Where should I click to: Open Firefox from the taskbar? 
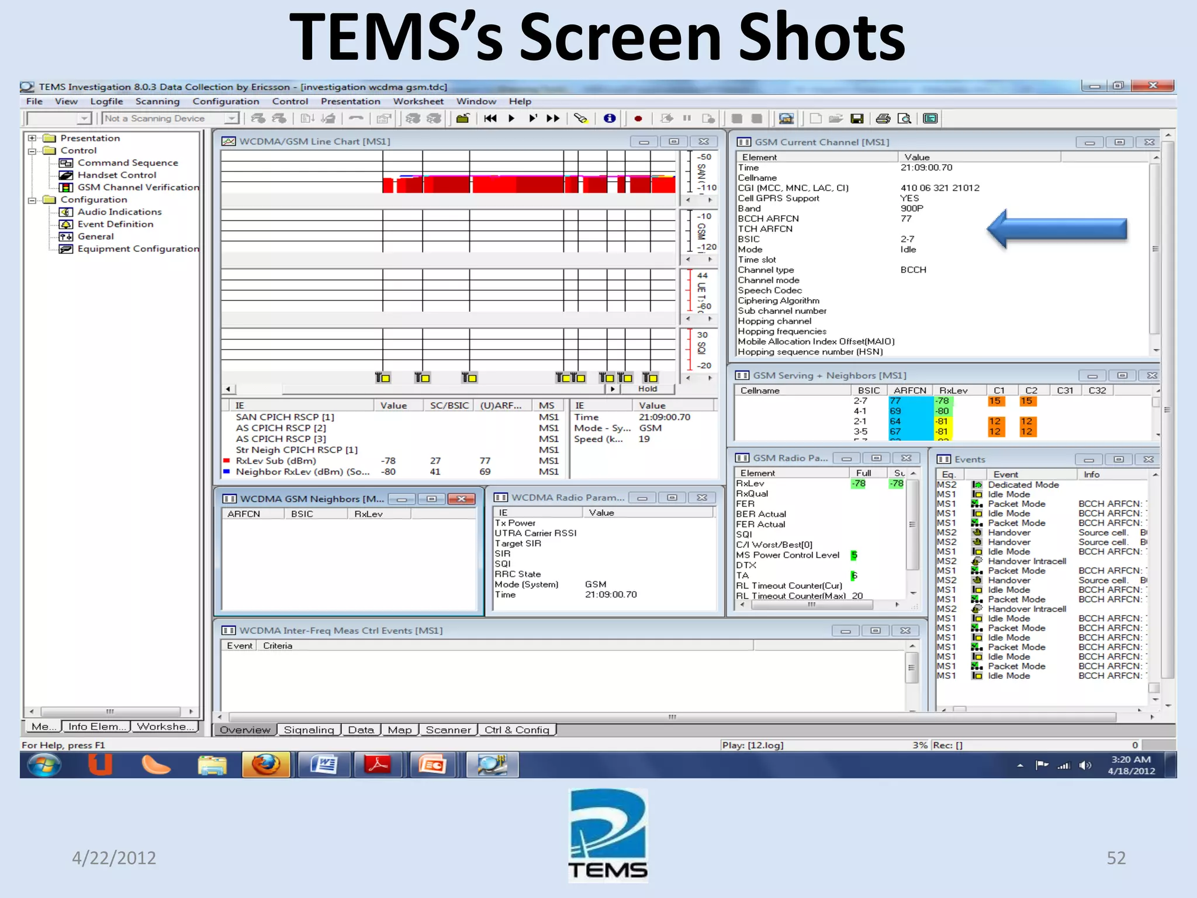point(266,765)
